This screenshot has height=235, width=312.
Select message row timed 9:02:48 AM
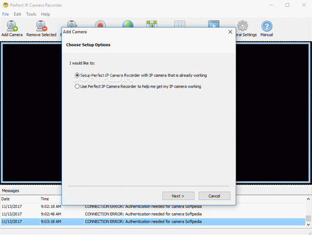153,214
